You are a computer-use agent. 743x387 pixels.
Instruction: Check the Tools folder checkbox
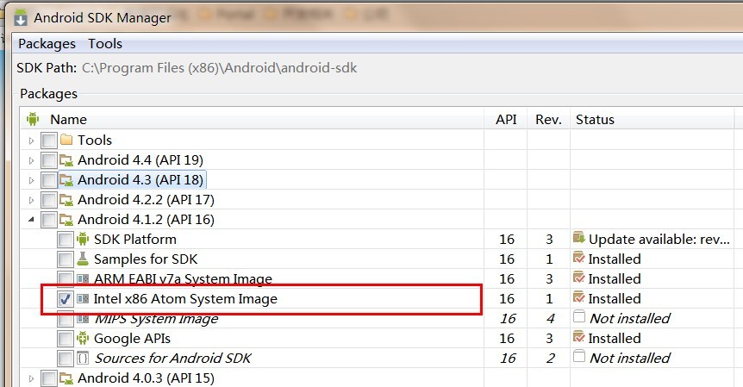[x=49, y=140]
